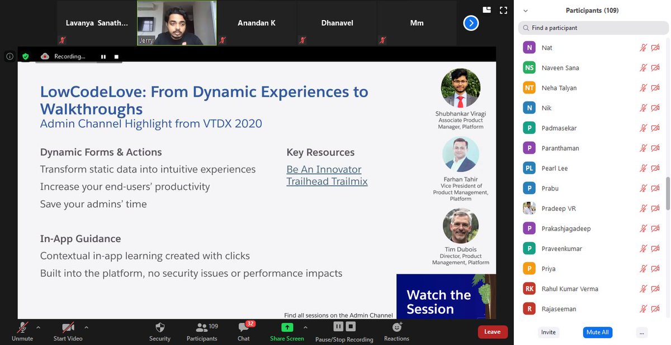Click the green Share Screen icon
This screenshot has height=345, width=671.
[287, 328]
